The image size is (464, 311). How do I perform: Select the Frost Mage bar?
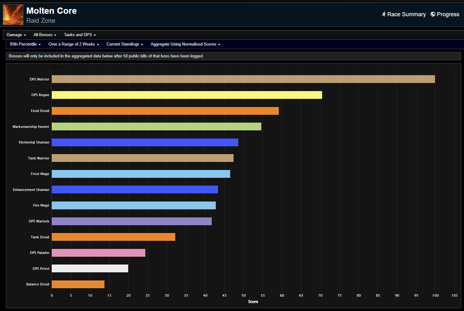pyautogui.click(x=140, y=174)
